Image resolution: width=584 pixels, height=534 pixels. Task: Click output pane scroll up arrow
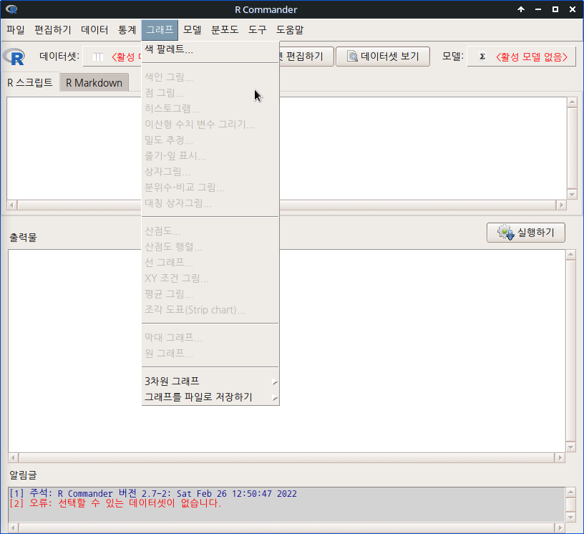click(x=570, y=255)
